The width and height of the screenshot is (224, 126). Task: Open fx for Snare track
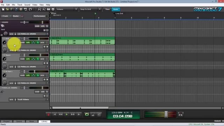click(x=38, y=59)
